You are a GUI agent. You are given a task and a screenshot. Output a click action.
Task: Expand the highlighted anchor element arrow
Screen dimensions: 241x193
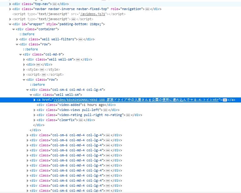click(35, 100)
